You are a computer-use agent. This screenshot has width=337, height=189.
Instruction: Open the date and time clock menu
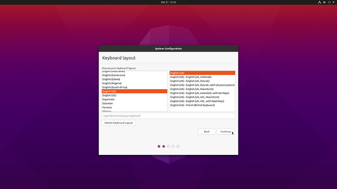(x=168, y=2)
